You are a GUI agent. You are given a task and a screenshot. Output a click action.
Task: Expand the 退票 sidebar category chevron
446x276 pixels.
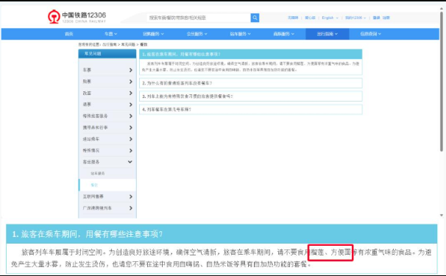(x=130, y=105)
